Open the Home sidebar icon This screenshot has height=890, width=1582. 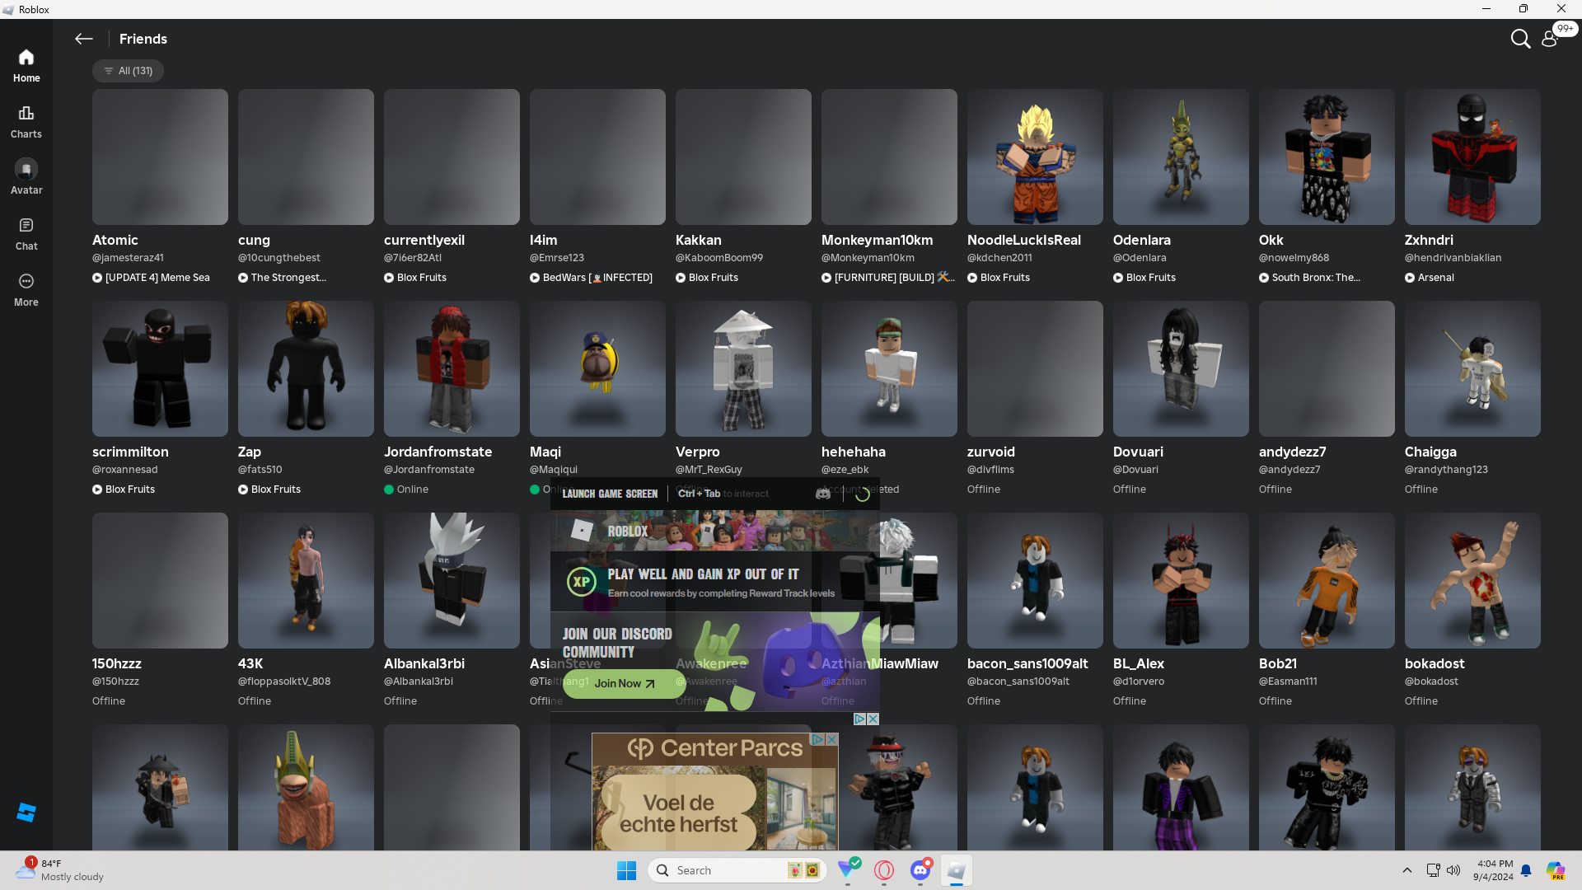(x=26, y=65)
